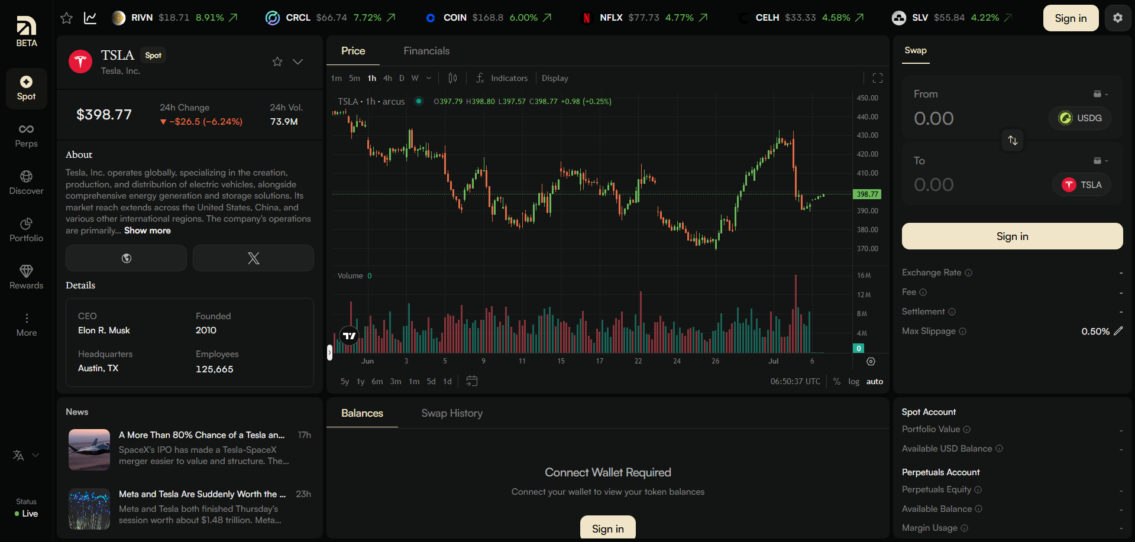Open RIVN ticker in top bar
The width and height of the screenshot is (1135, 542).
[x=174, y=18]
